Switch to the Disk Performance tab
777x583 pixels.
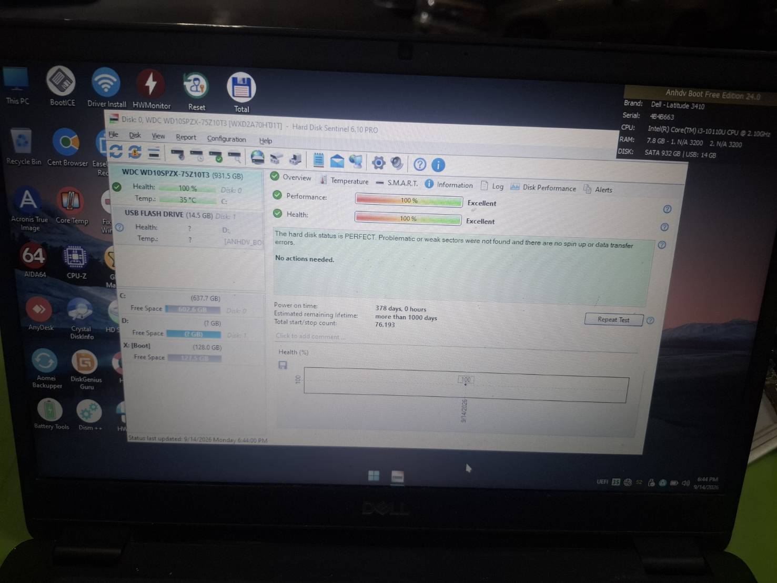pyautogui.click(x=543, y=187)
